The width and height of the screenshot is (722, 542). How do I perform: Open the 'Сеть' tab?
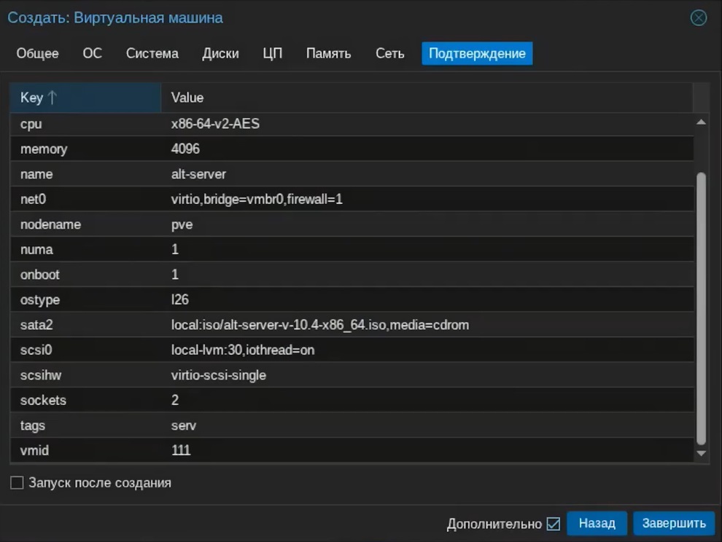coord(389,53)
